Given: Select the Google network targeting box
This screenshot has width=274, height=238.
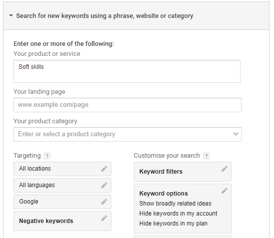Looking at the screenshot, I should coord(62,202).
